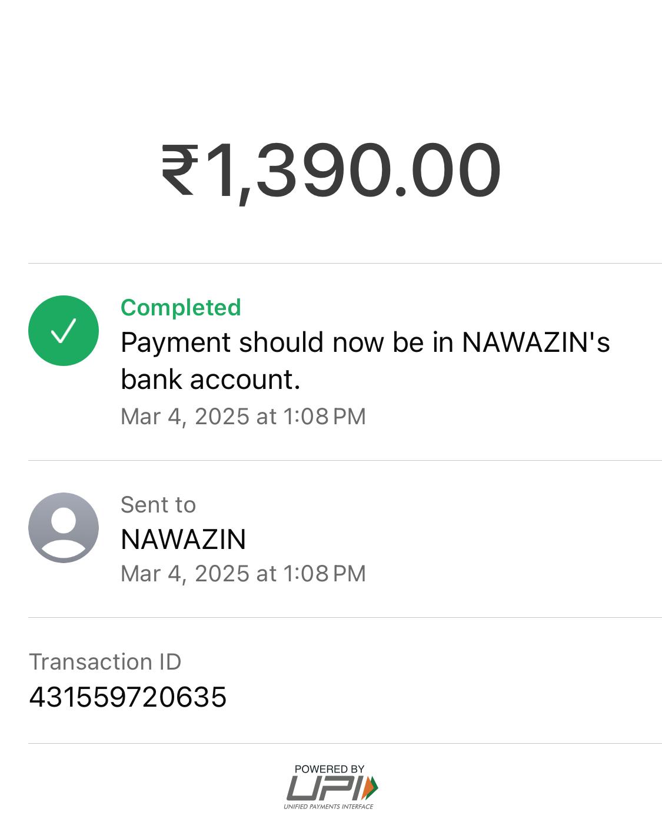Tap the "Sent to" label

158,505
